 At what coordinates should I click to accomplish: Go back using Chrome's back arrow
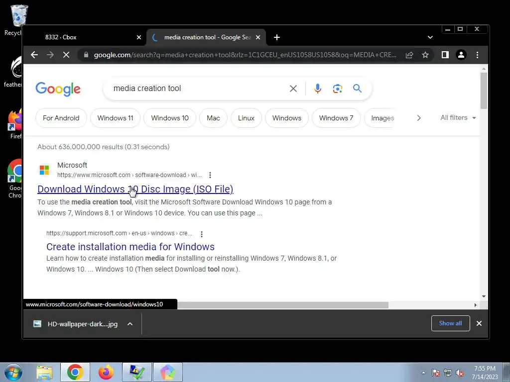point(34,55)
